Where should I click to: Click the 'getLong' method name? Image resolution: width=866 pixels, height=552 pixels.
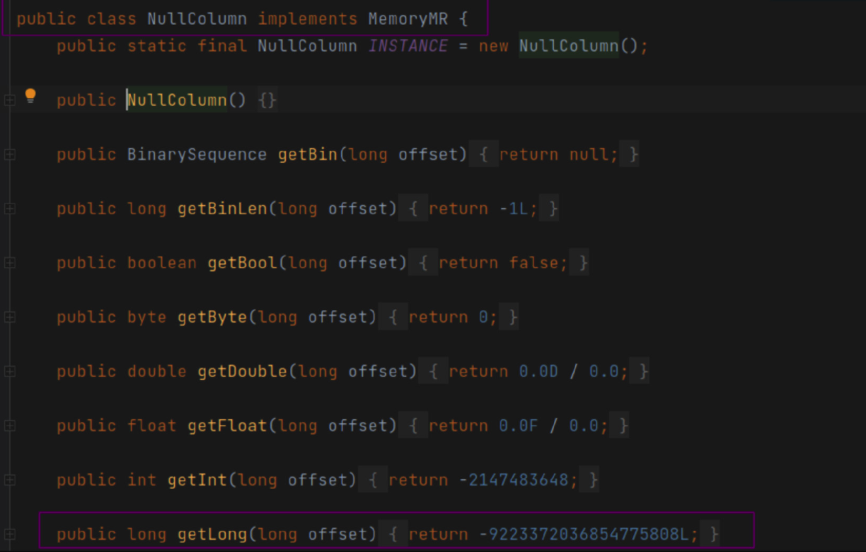212,534
